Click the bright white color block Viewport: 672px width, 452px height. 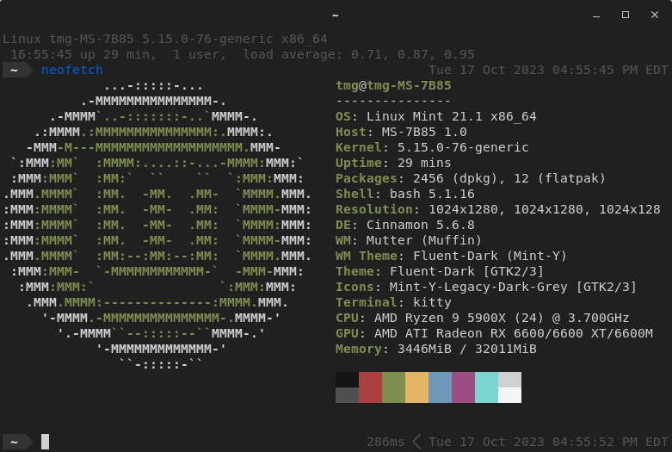click(x=509, y=395)
